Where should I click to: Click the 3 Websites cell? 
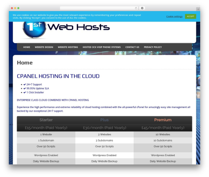[104, 134]
